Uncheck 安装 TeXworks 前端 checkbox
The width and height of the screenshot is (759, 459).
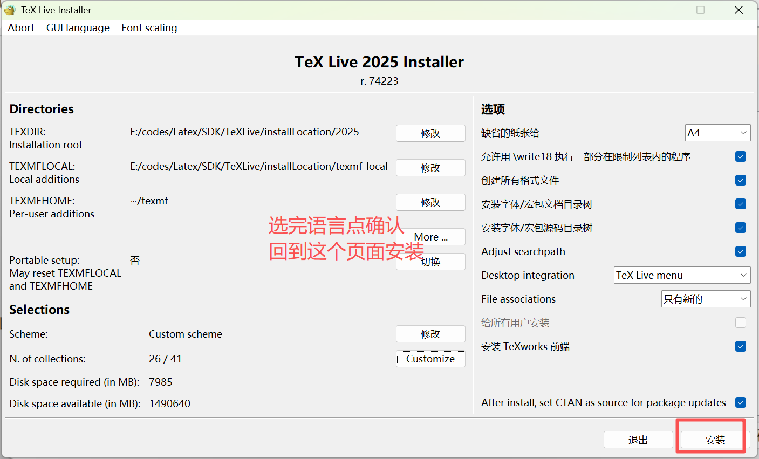[740, 346]
